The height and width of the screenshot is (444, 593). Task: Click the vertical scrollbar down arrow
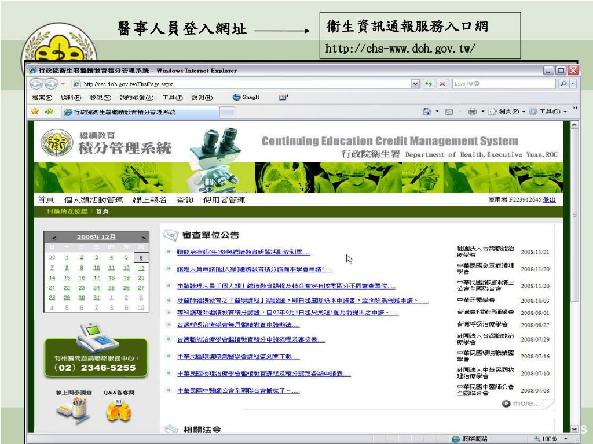tap(574, 428)
